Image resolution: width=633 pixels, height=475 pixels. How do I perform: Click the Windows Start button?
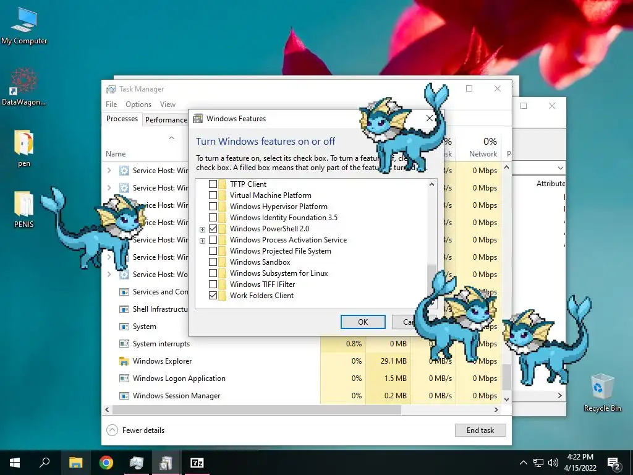[15, 463]
